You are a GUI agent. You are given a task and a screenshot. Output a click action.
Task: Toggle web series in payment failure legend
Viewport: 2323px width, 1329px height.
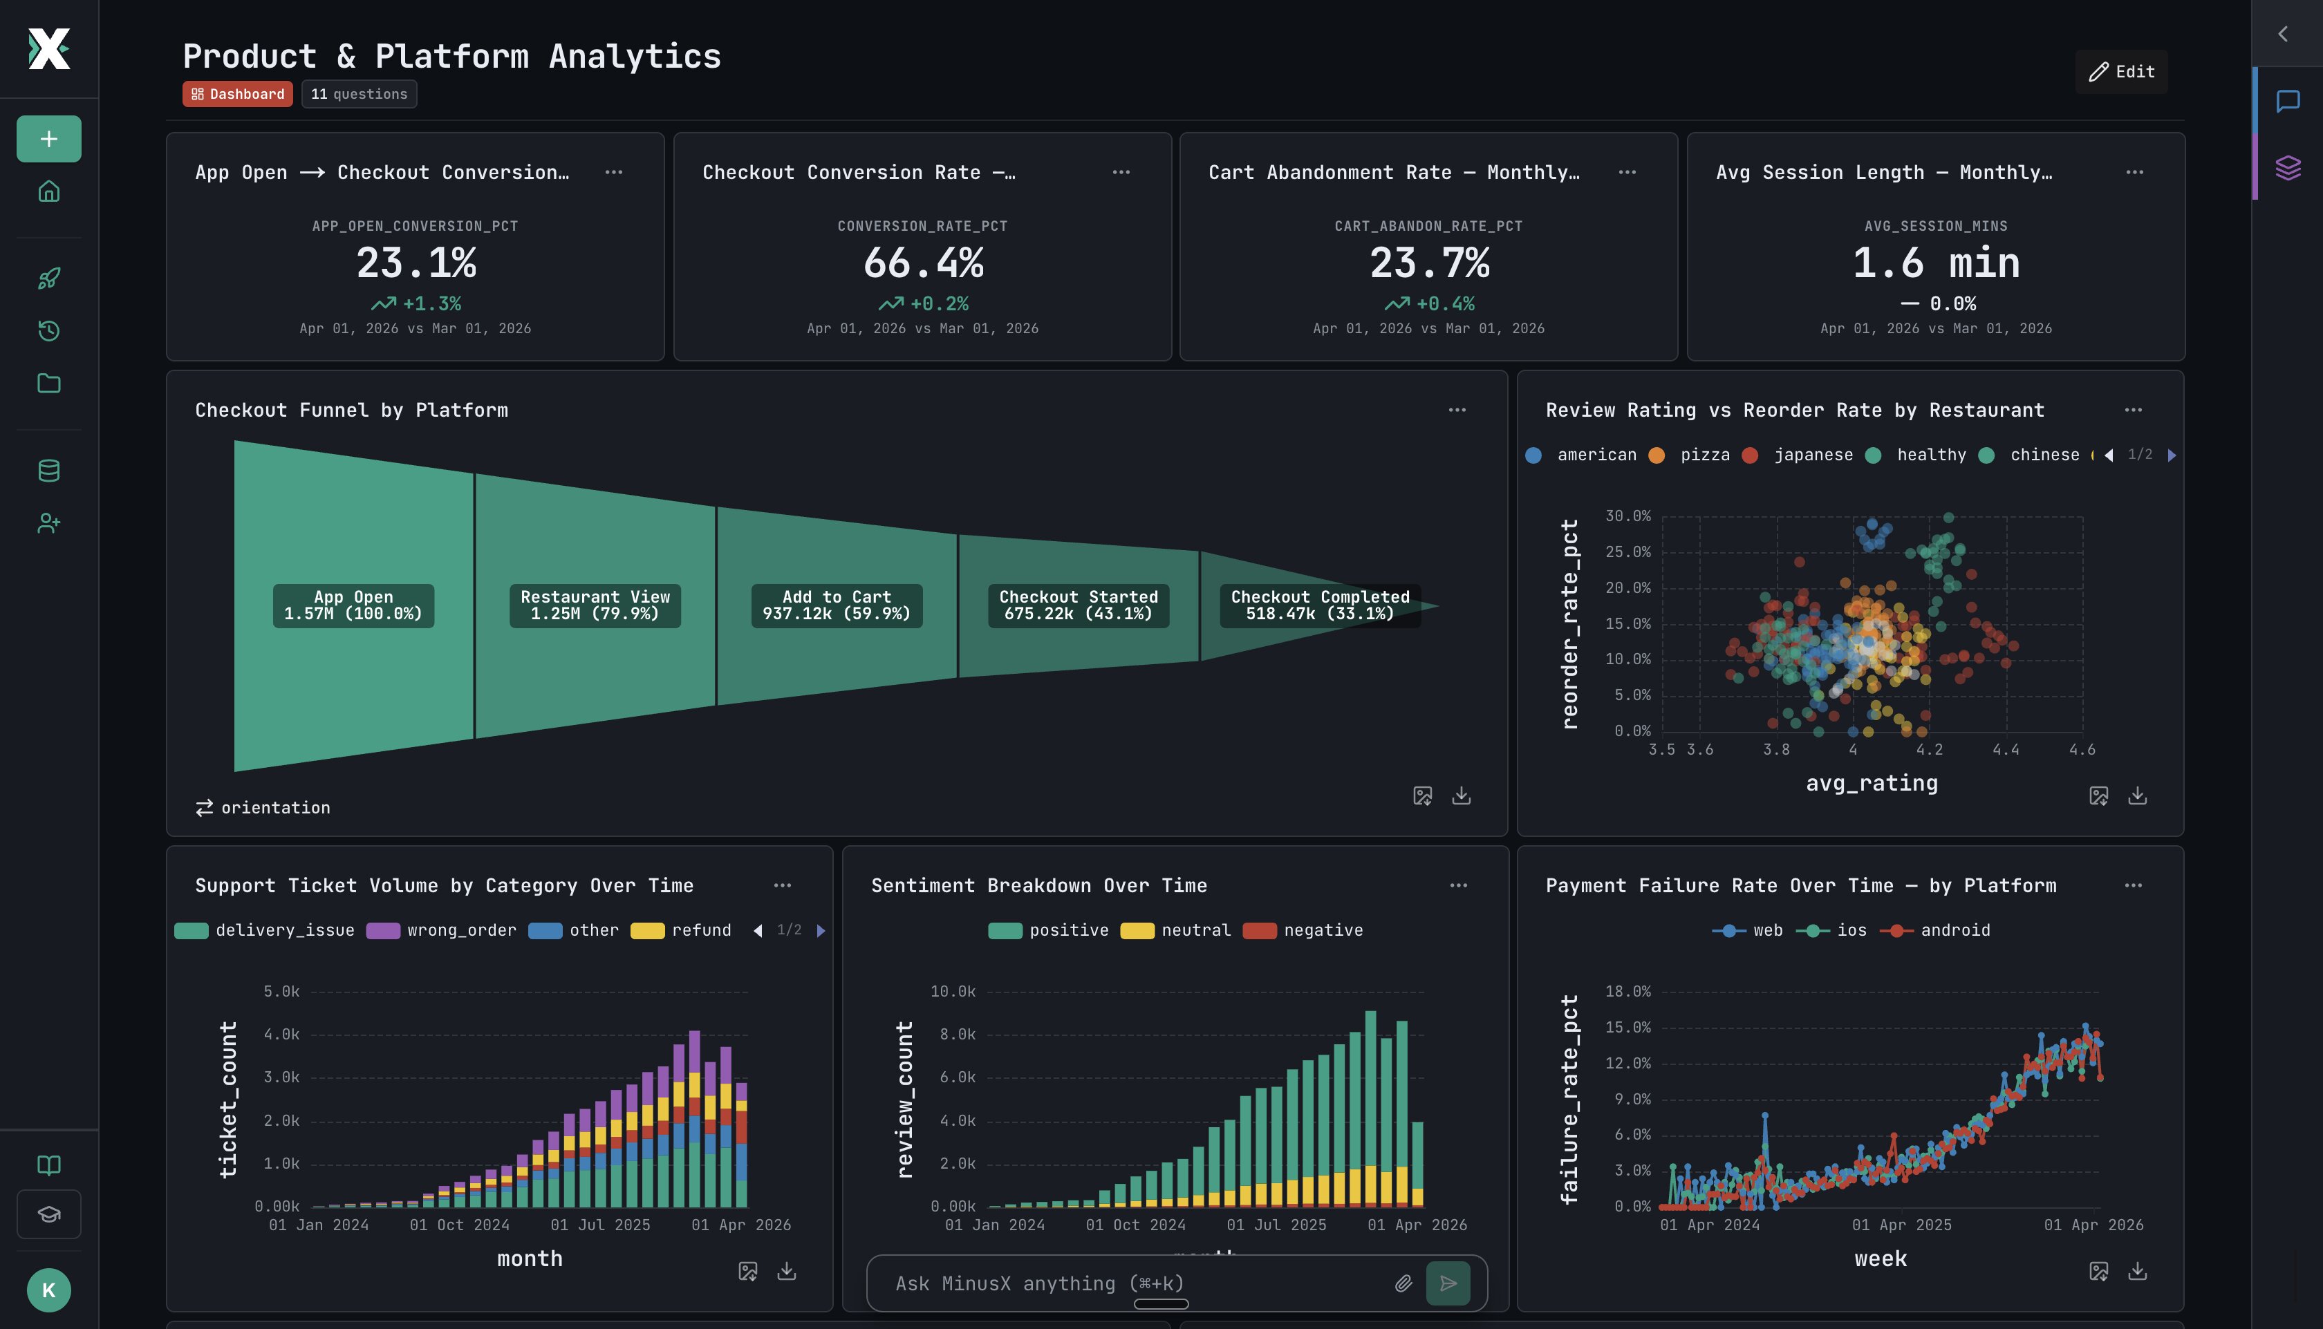pos(1748,930)
